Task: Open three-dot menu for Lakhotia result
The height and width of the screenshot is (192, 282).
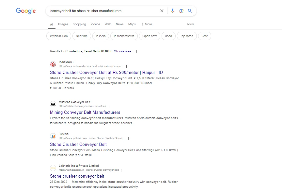Action: [122, 170]
